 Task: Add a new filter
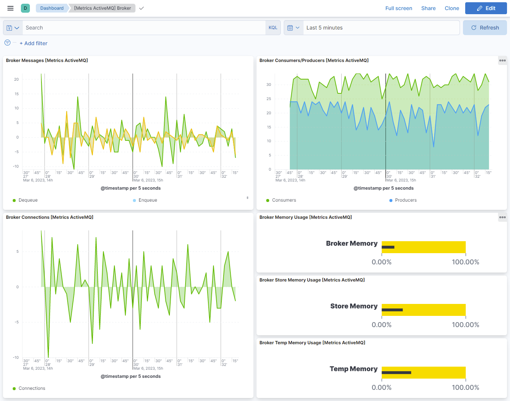click(34, 43)
